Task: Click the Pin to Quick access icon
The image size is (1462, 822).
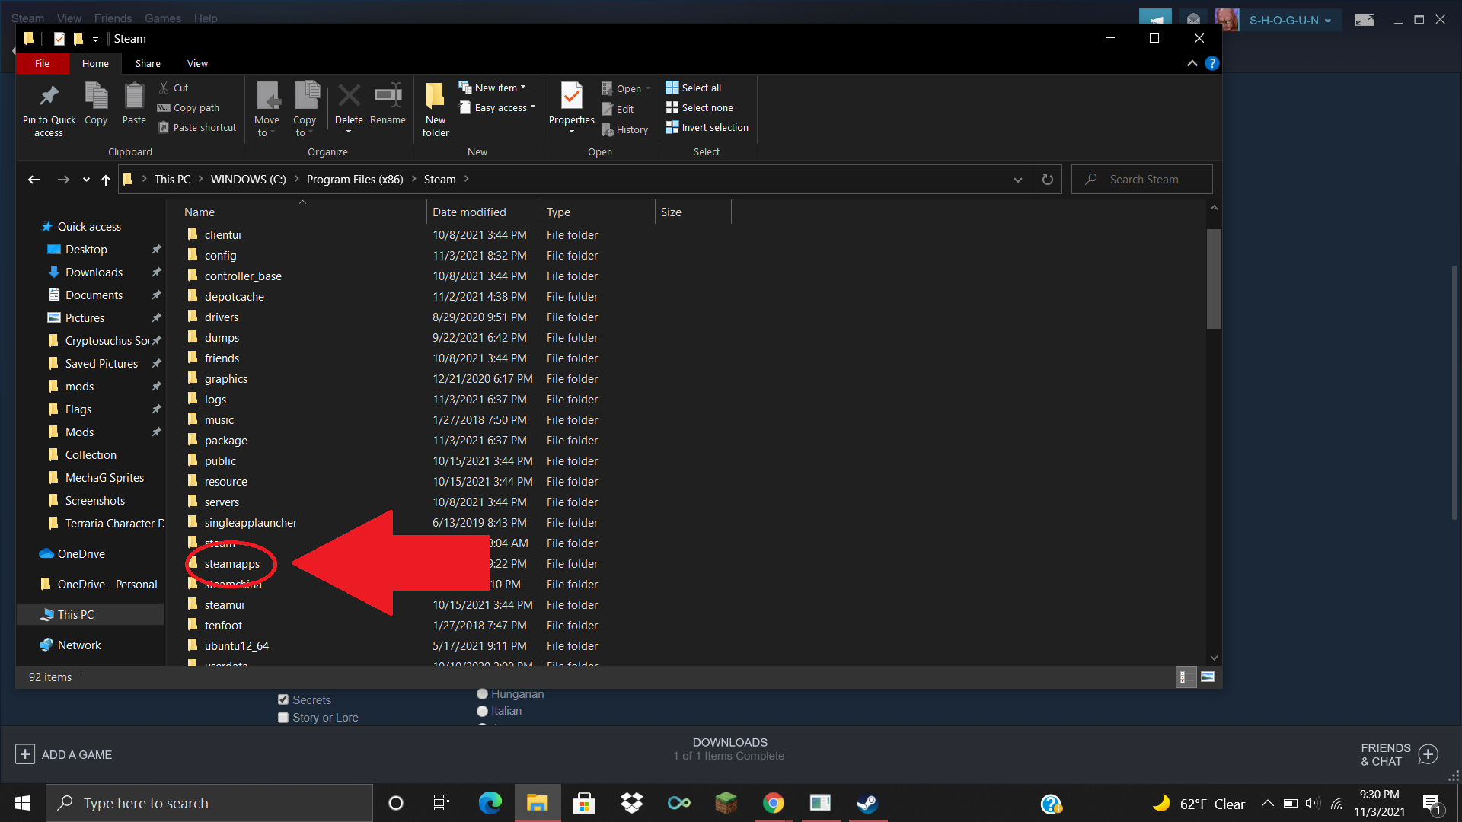Action: point(49,97)
